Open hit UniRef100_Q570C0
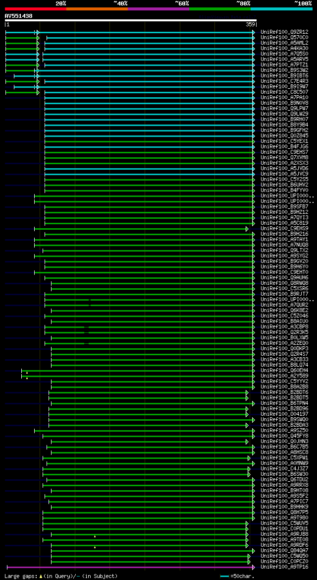This screenshot has height=580, width=317. tap(284, 37)
